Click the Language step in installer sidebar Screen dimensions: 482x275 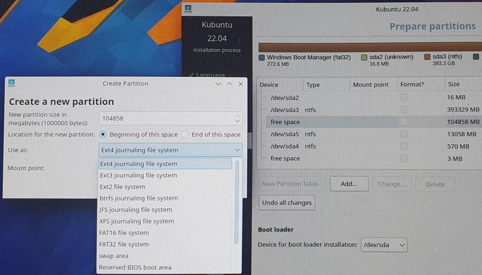pos(210,75)
